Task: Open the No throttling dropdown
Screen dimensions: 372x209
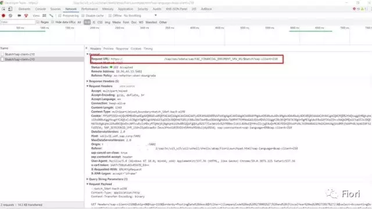Action: click(x=140, y=16)
